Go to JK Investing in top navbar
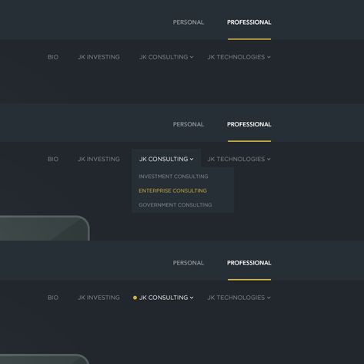The height and width of the screenshot is (364, 364). pos(99,57)
